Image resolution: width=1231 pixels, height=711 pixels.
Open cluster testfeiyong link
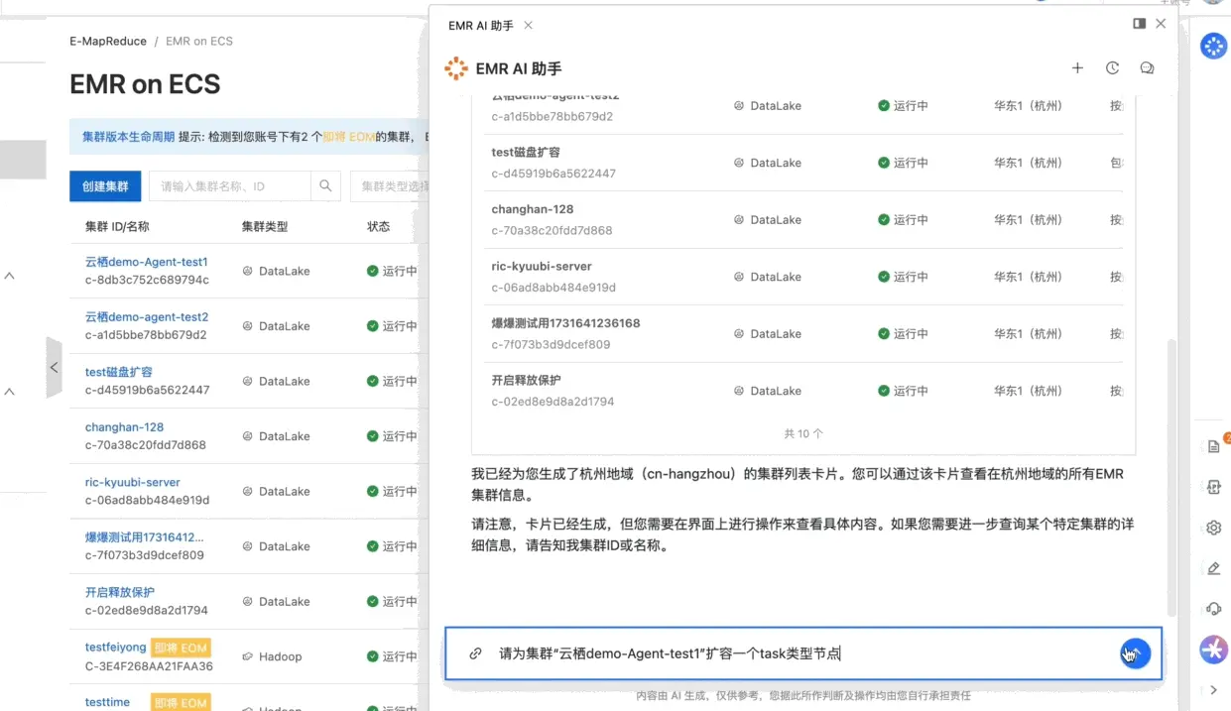tap(116, 648)
